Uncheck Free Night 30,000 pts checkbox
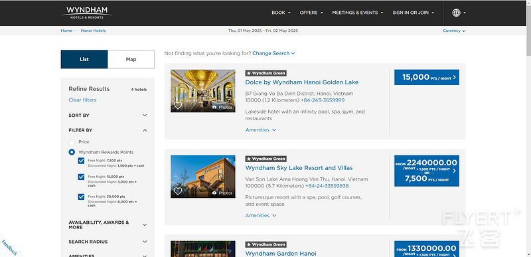The height and width of the screenshot is (257, 531). click(81, 197)
